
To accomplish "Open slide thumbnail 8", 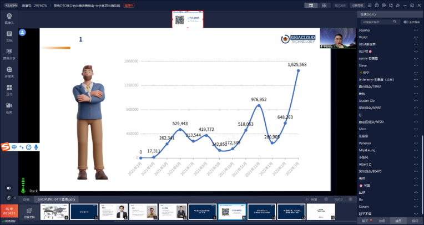I will point(173,212).
